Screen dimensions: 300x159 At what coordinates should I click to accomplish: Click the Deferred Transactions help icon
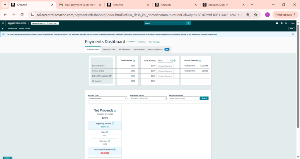click(110, 76)
